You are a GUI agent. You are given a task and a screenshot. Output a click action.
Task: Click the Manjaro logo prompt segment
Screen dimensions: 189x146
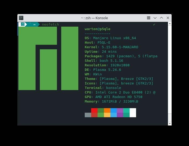pyautogui.click(x=22, y=25)
